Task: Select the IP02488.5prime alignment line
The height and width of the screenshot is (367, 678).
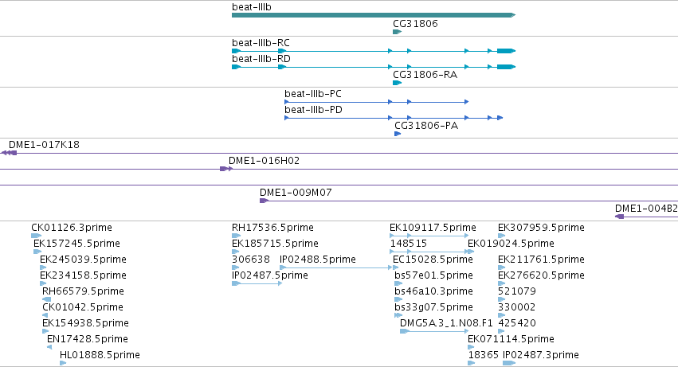Action: [x=335, y=267]
